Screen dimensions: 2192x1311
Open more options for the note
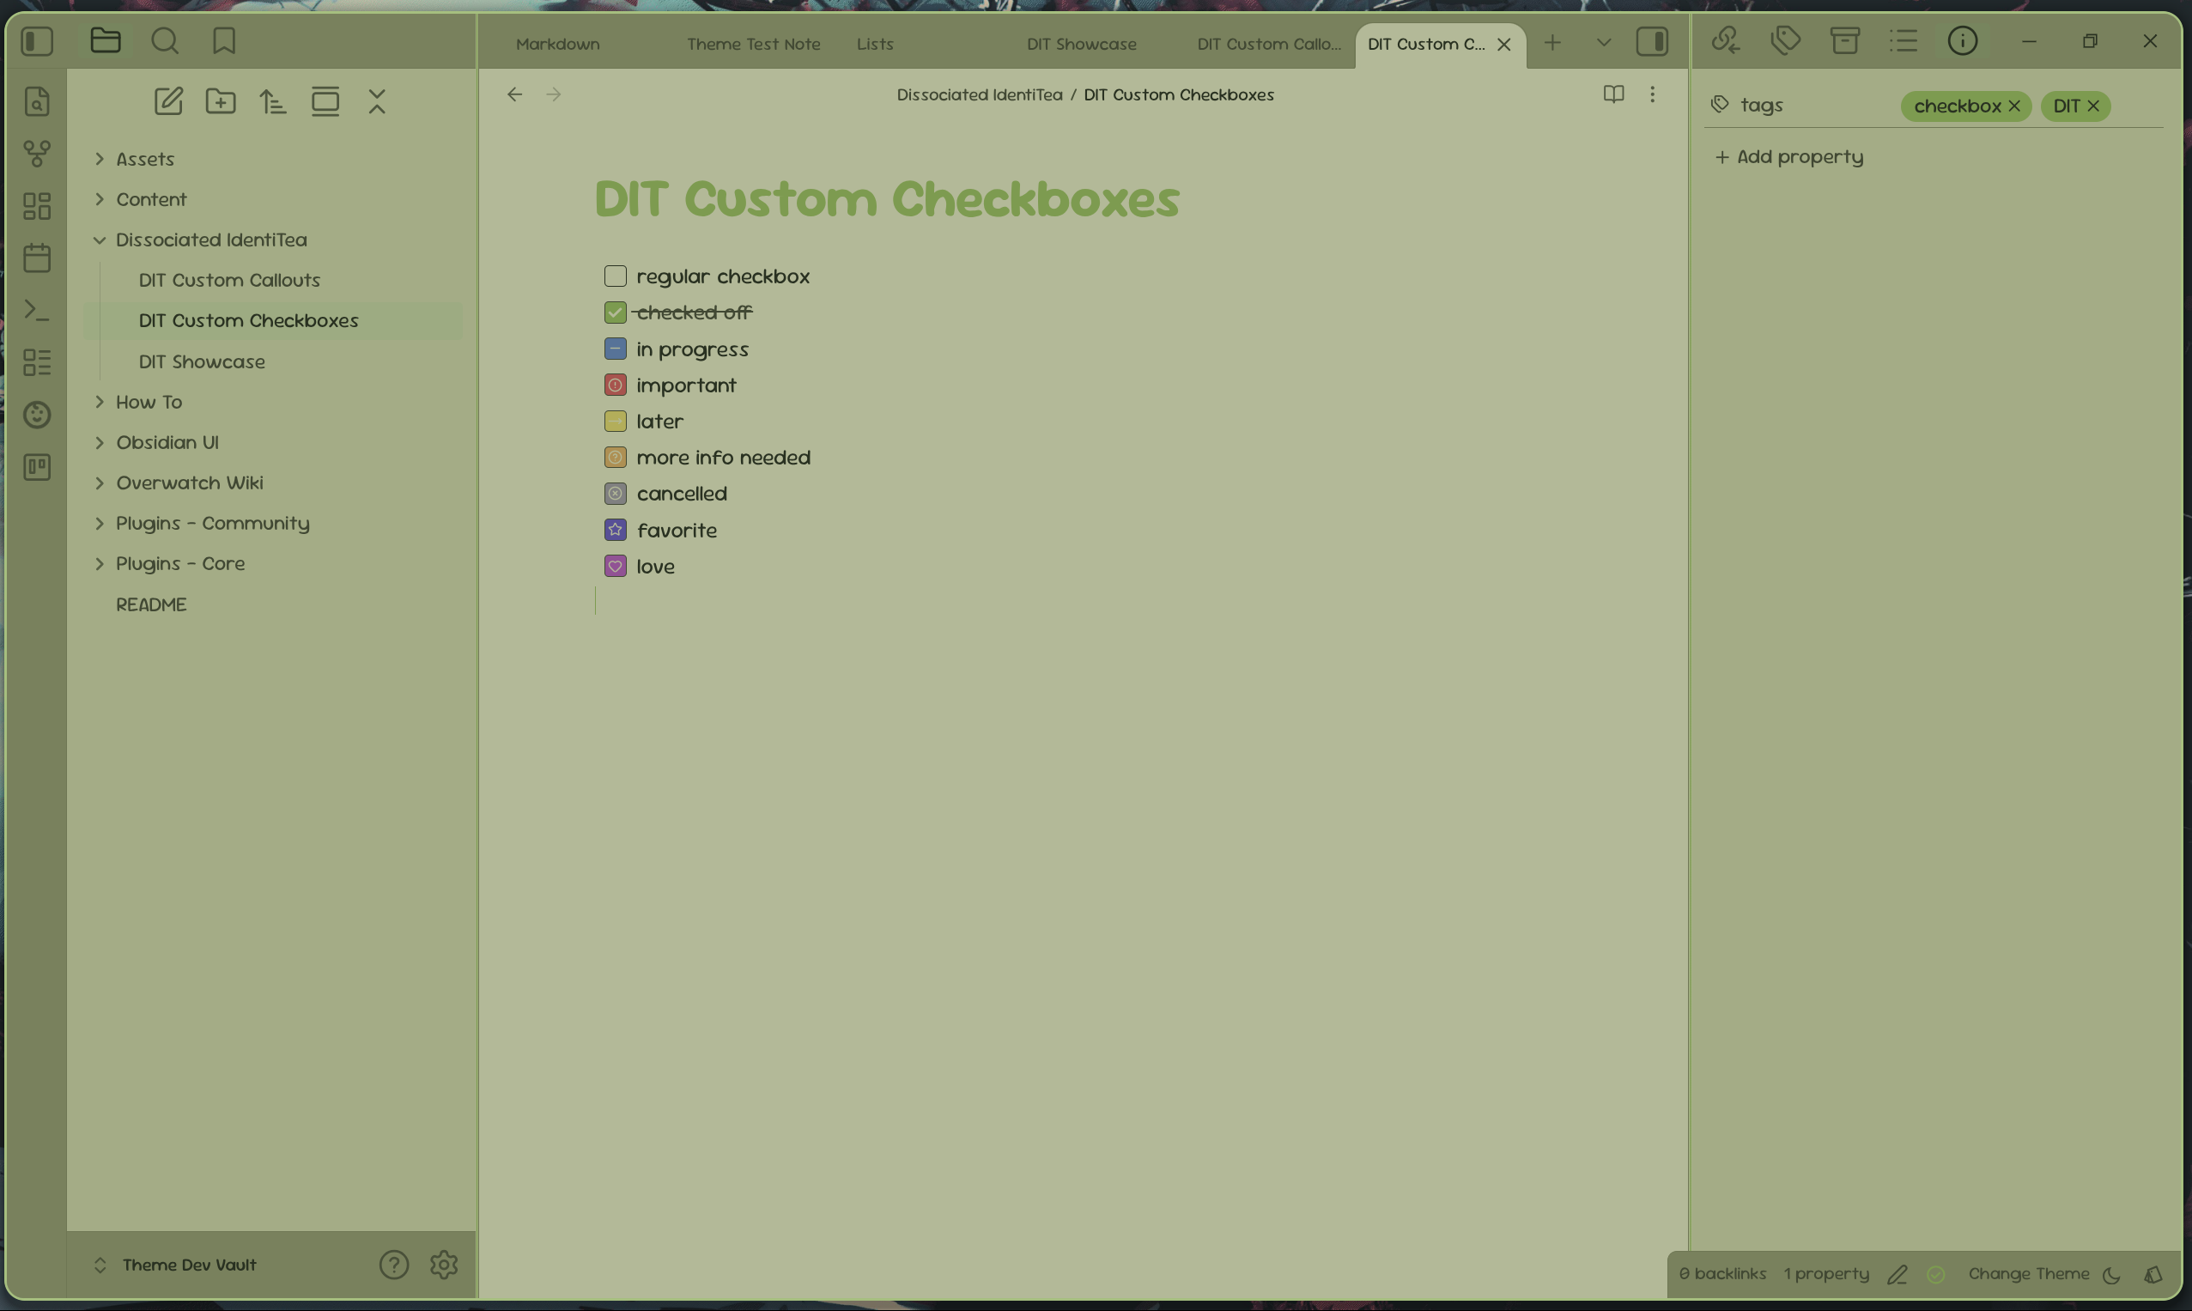[1652, 94]
